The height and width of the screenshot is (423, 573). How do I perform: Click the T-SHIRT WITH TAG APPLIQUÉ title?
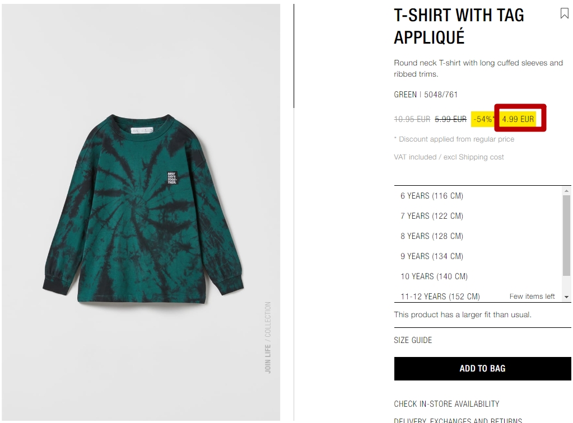(x=459, y=26)
